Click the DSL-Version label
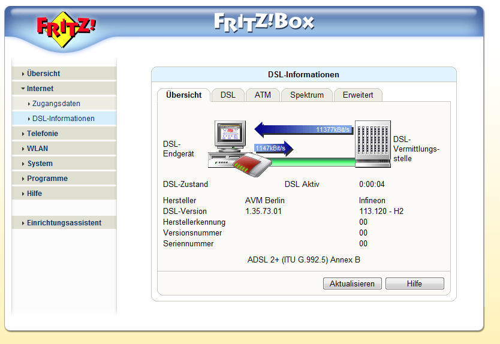The width and height of the screenshot is (500, 344). [x=185, y=212]
